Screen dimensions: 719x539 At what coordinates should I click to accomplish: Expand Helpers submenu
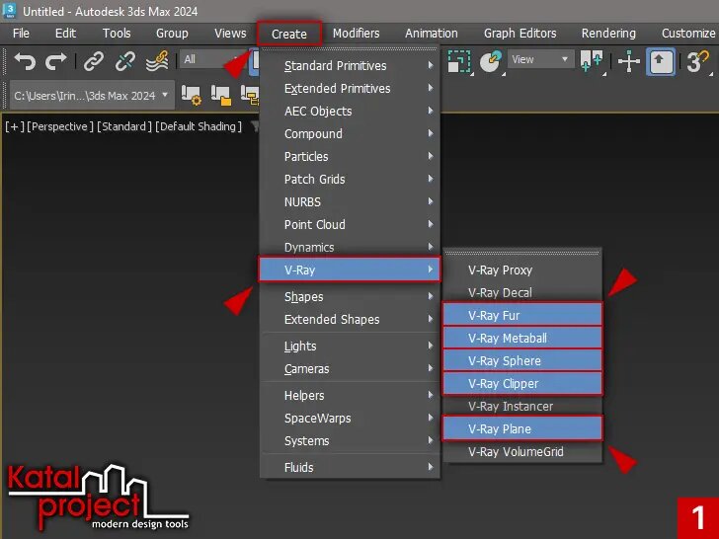(x=350, y=396)
